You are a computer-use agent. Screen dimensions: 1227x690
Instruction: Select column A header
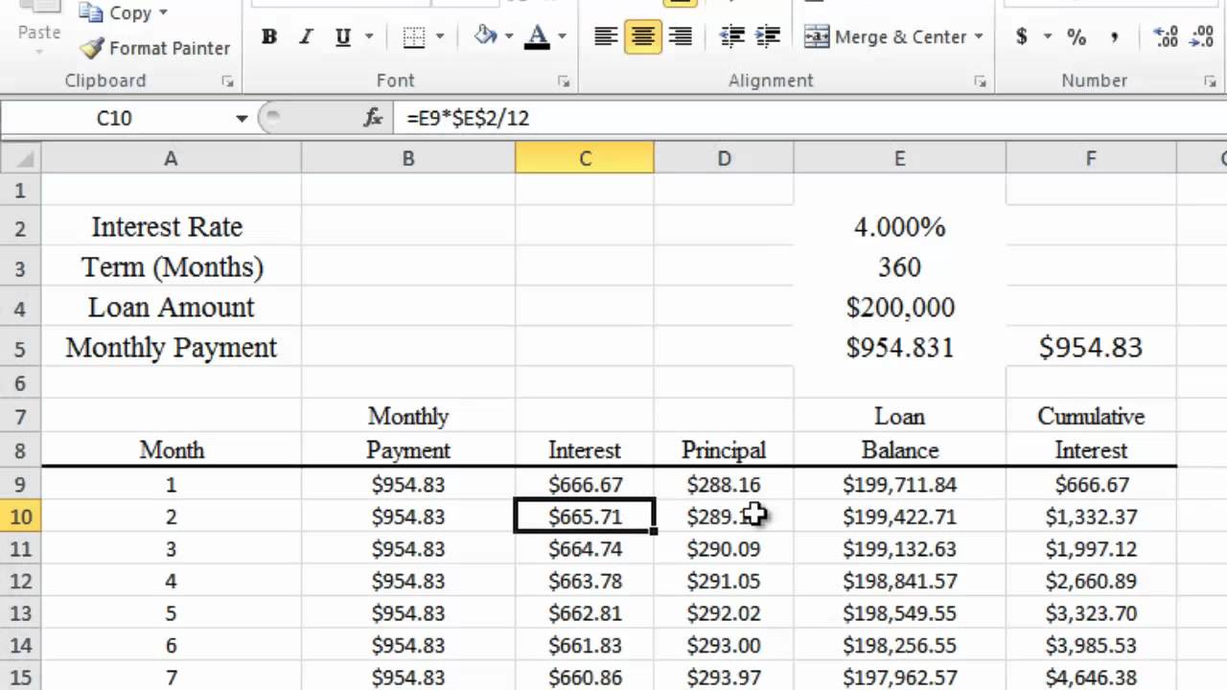171,158
